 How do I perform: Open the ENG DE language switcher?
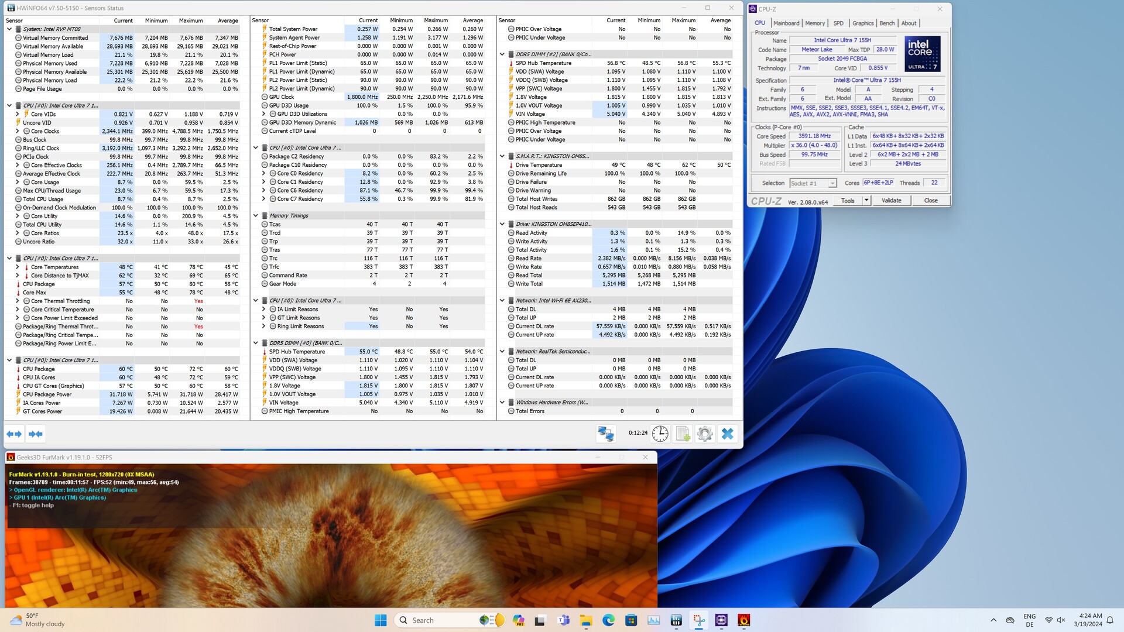click(x=1030, y=620)
